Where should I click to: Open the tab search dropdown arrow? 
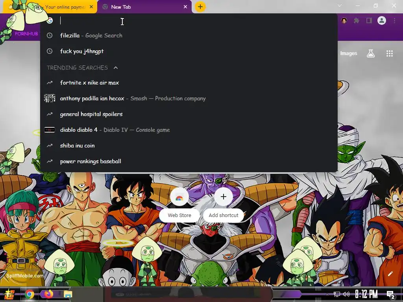tap(340, 6)
